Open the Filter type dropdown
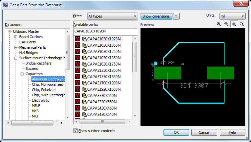 click(112, 16)
